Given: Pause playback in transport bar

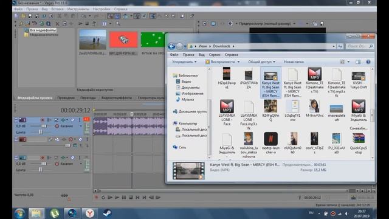Looking at the screenshot, I should coord(124,198).
